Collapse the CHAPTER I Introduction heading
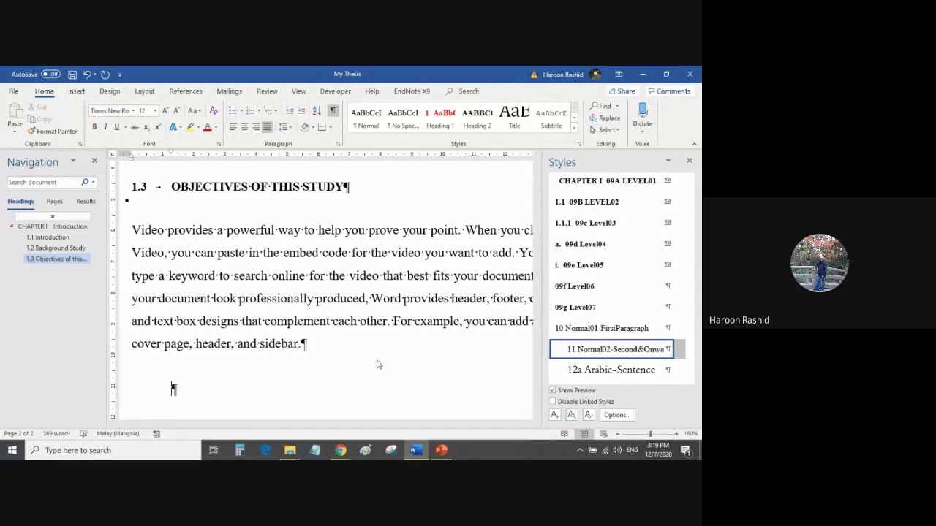This screenshot has height=526, width=936. 12,226
